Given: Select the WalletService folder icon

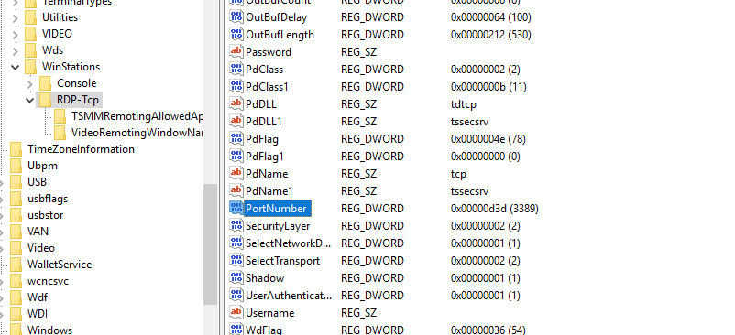Looking at the screenshot, I should 16,265.
